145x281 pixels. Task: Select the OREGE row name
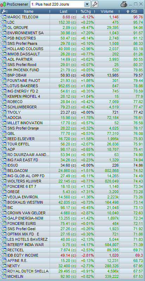click(x=14, y=192)
